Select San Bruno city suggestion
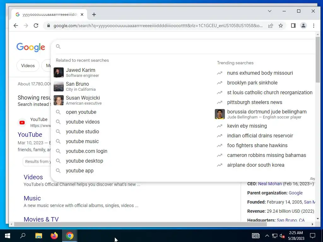This screenshot has width=323, height=242. [132, 86]
